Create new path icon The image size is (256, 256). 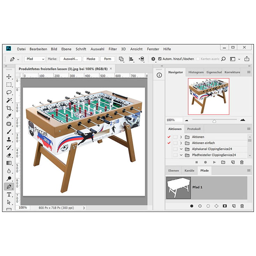pyautogui.click(x=234, y=206)
